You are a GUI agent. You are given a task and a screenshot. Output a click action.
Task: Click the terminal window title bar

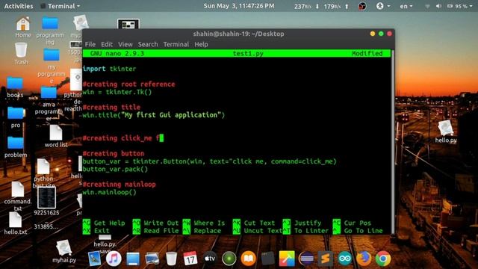tap(238, 34)
